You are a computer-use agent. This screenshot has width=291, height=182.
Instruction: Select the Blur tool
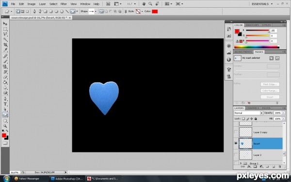[5, 88]
